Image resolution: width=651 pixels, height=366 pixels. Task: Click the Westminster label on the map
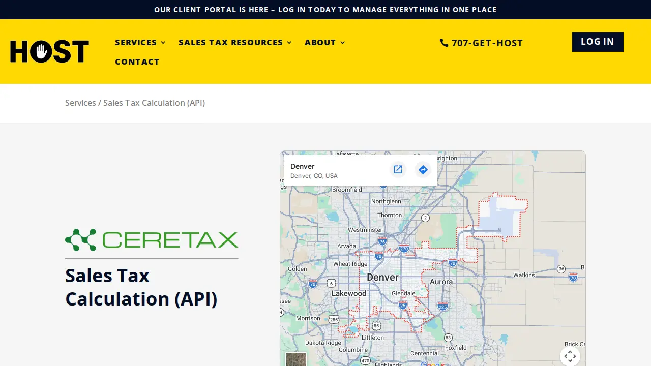(x=365, y=230)
